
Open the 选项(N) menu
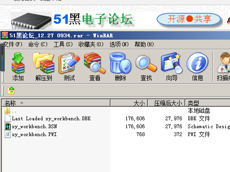tap(119, 44)
